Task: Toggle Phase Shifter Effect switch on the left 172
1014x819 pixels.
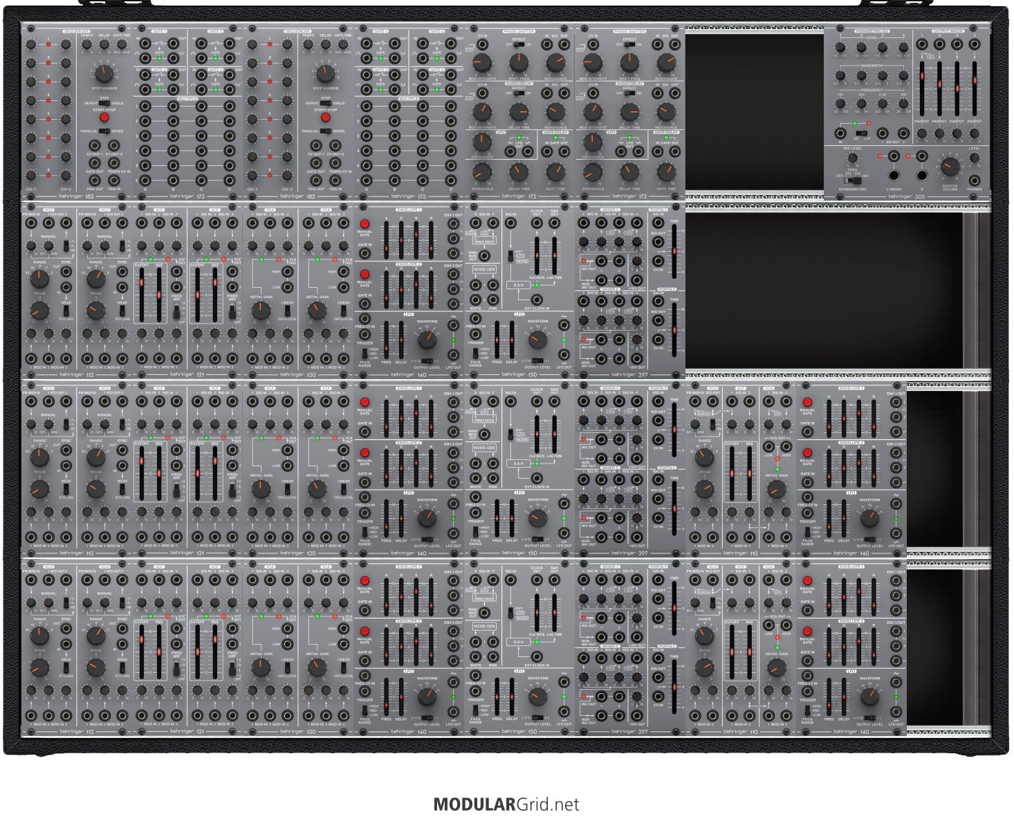Action: (519, 45)
